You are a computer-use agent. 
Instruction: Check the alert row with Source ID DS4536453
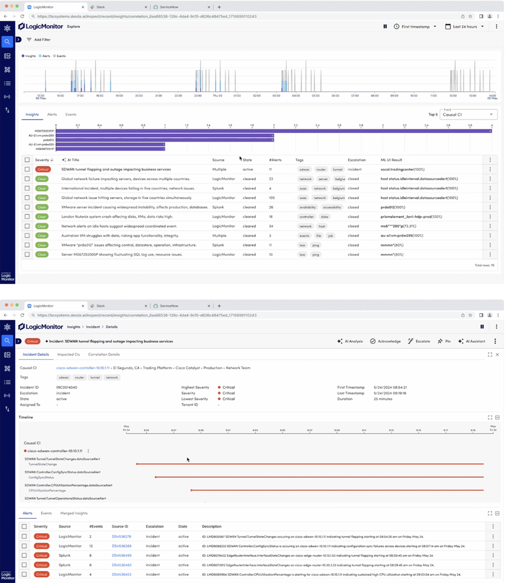(24, 574)
